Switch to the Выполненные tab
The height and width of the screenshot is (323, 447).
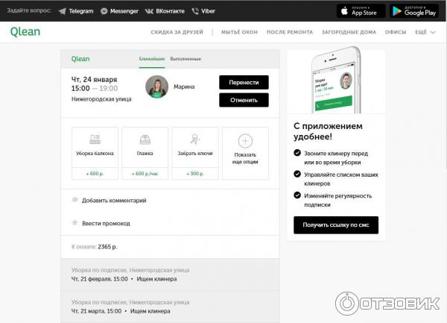point(186,59)
